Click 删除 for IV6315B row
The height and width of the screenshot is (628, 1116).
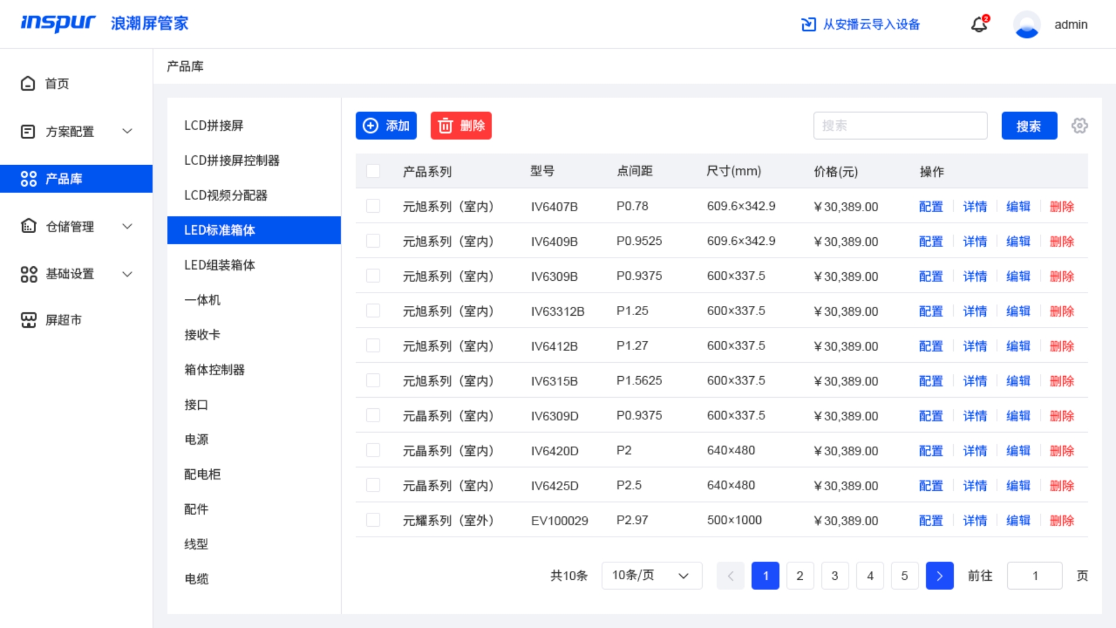coord(1062,381)
